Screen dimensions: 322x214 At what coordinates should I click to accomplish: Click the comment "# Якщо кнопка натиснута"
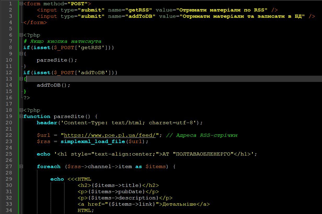click(x=62, y=41)
